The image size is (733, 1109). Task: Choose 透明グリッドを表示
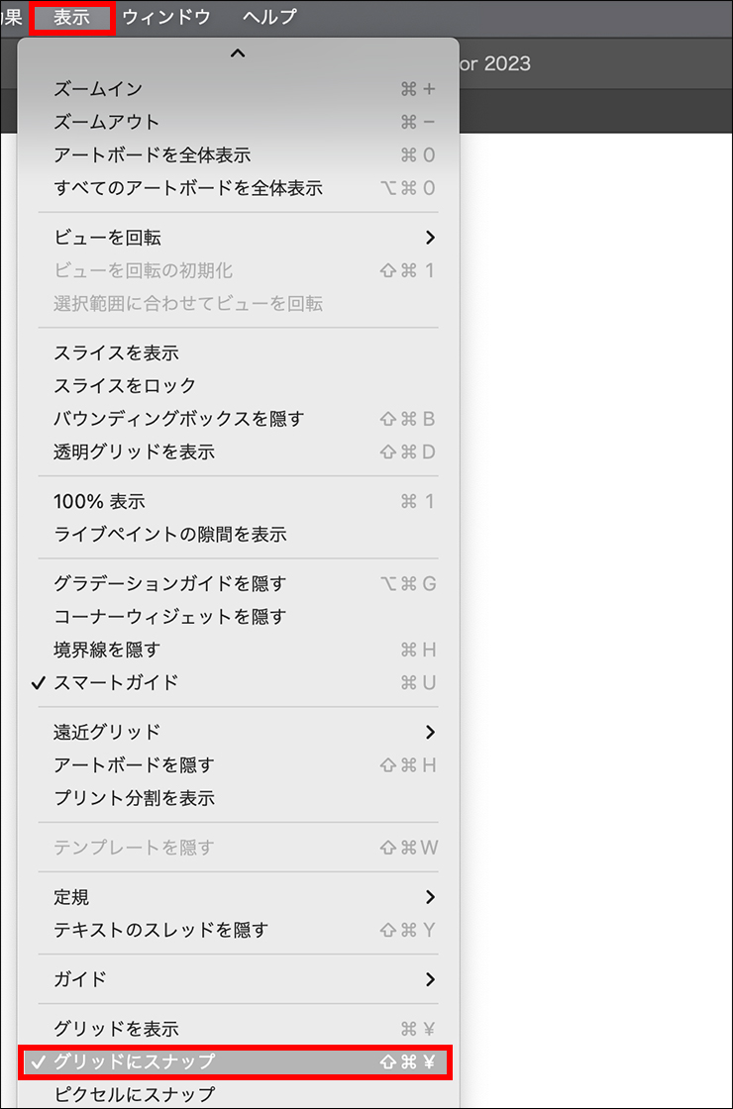[x=134, y=452]
